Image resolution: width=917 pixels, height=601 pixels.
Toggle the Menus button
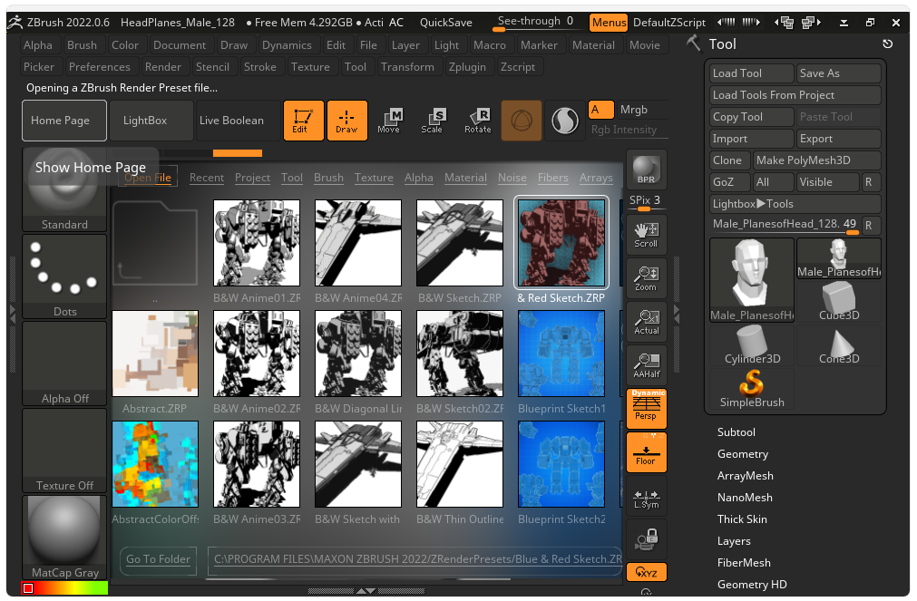609,23
